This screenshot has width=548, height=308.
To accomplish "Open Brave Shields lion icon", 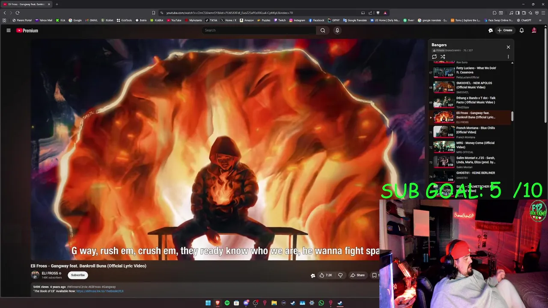I will click(378, 13).
